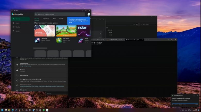
Task: Click the Rider app icon
Action: tap(81, 40)
